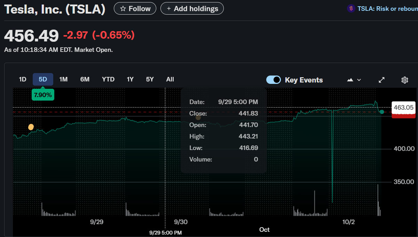Open the chart settings gear
Screen dimensions: 418x237
pos(404,80)
